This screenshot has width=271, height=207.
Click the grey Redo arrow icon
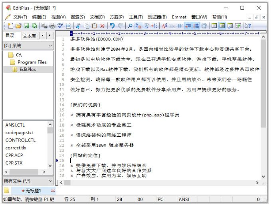pyautogui.click(x=120, y=26)
